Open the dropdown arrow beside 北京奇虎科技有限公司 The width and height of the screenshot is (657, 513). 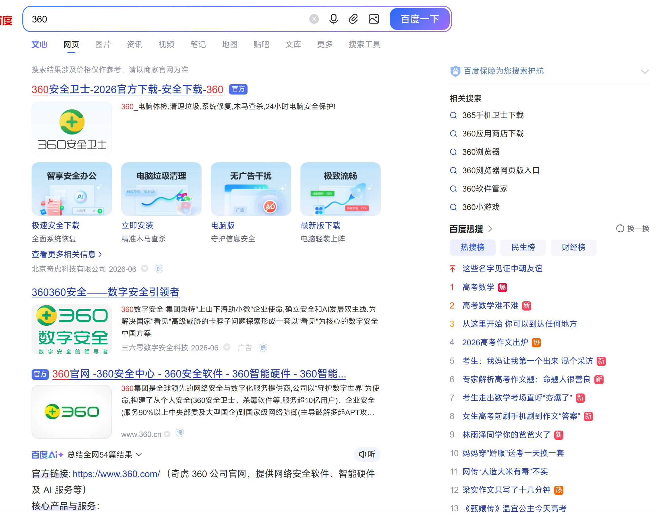(x=145, y=268)
